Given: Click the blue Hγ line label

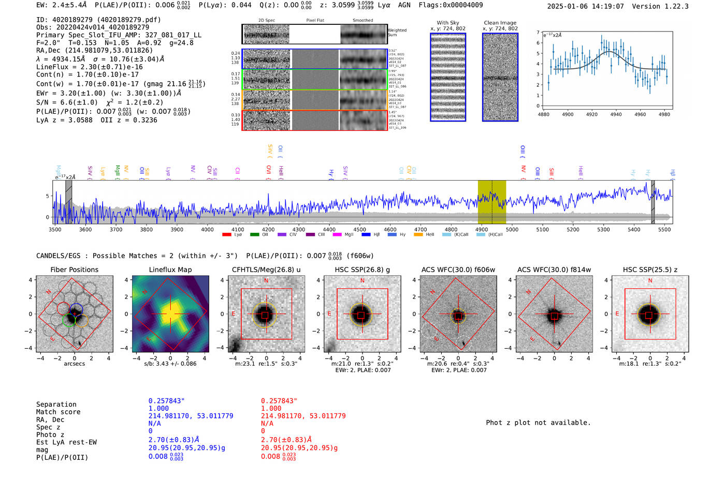Looking at the screenshot, I should pos(331,174).
